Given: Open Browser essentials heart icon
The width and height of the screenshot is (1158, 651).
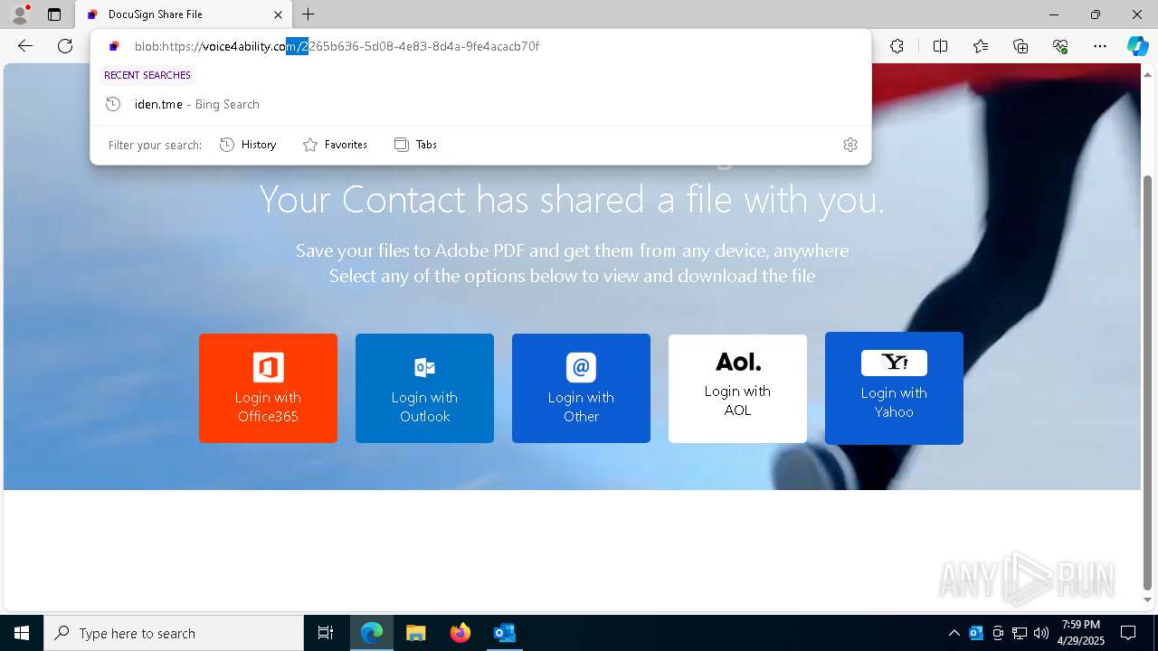Looking at the screenshot, I should [1060, 46].
